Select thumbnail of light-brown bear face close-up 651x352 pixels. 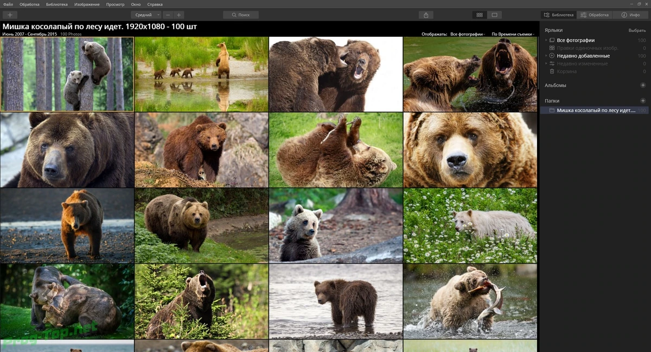click(470, 150)
